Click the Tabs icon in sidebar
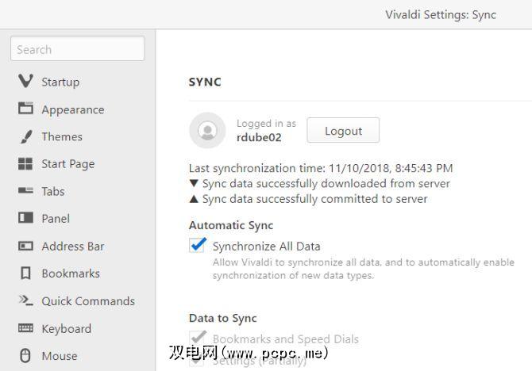The image size is (532, 371). click(x=25, y=191)
